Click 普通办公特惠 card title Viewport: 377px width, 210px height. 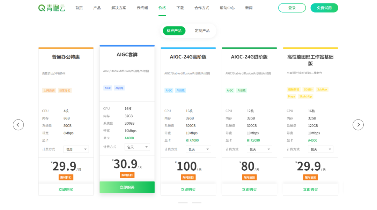(66, 57)
